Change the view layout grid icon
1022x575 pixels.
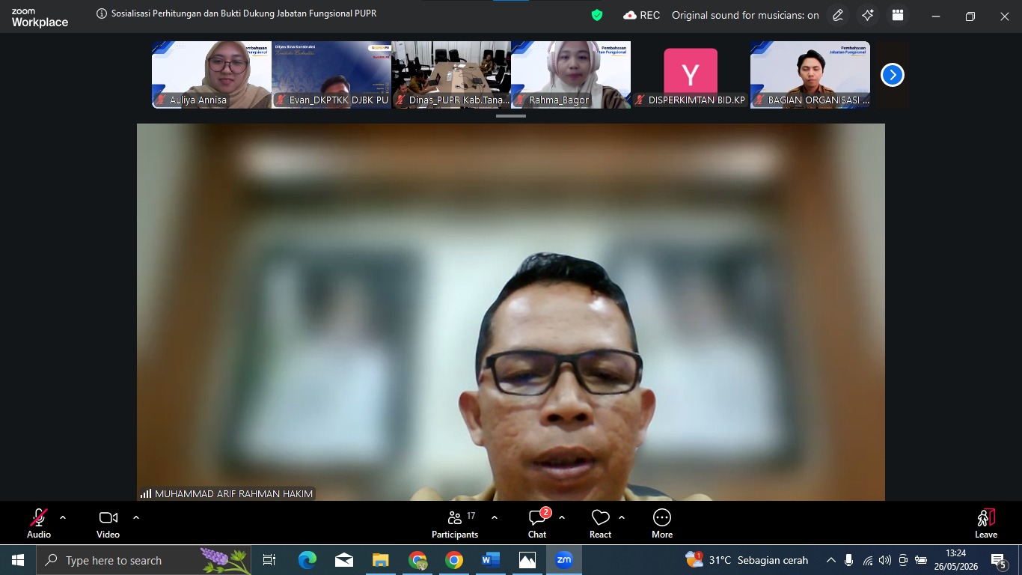tap(898, 15)
